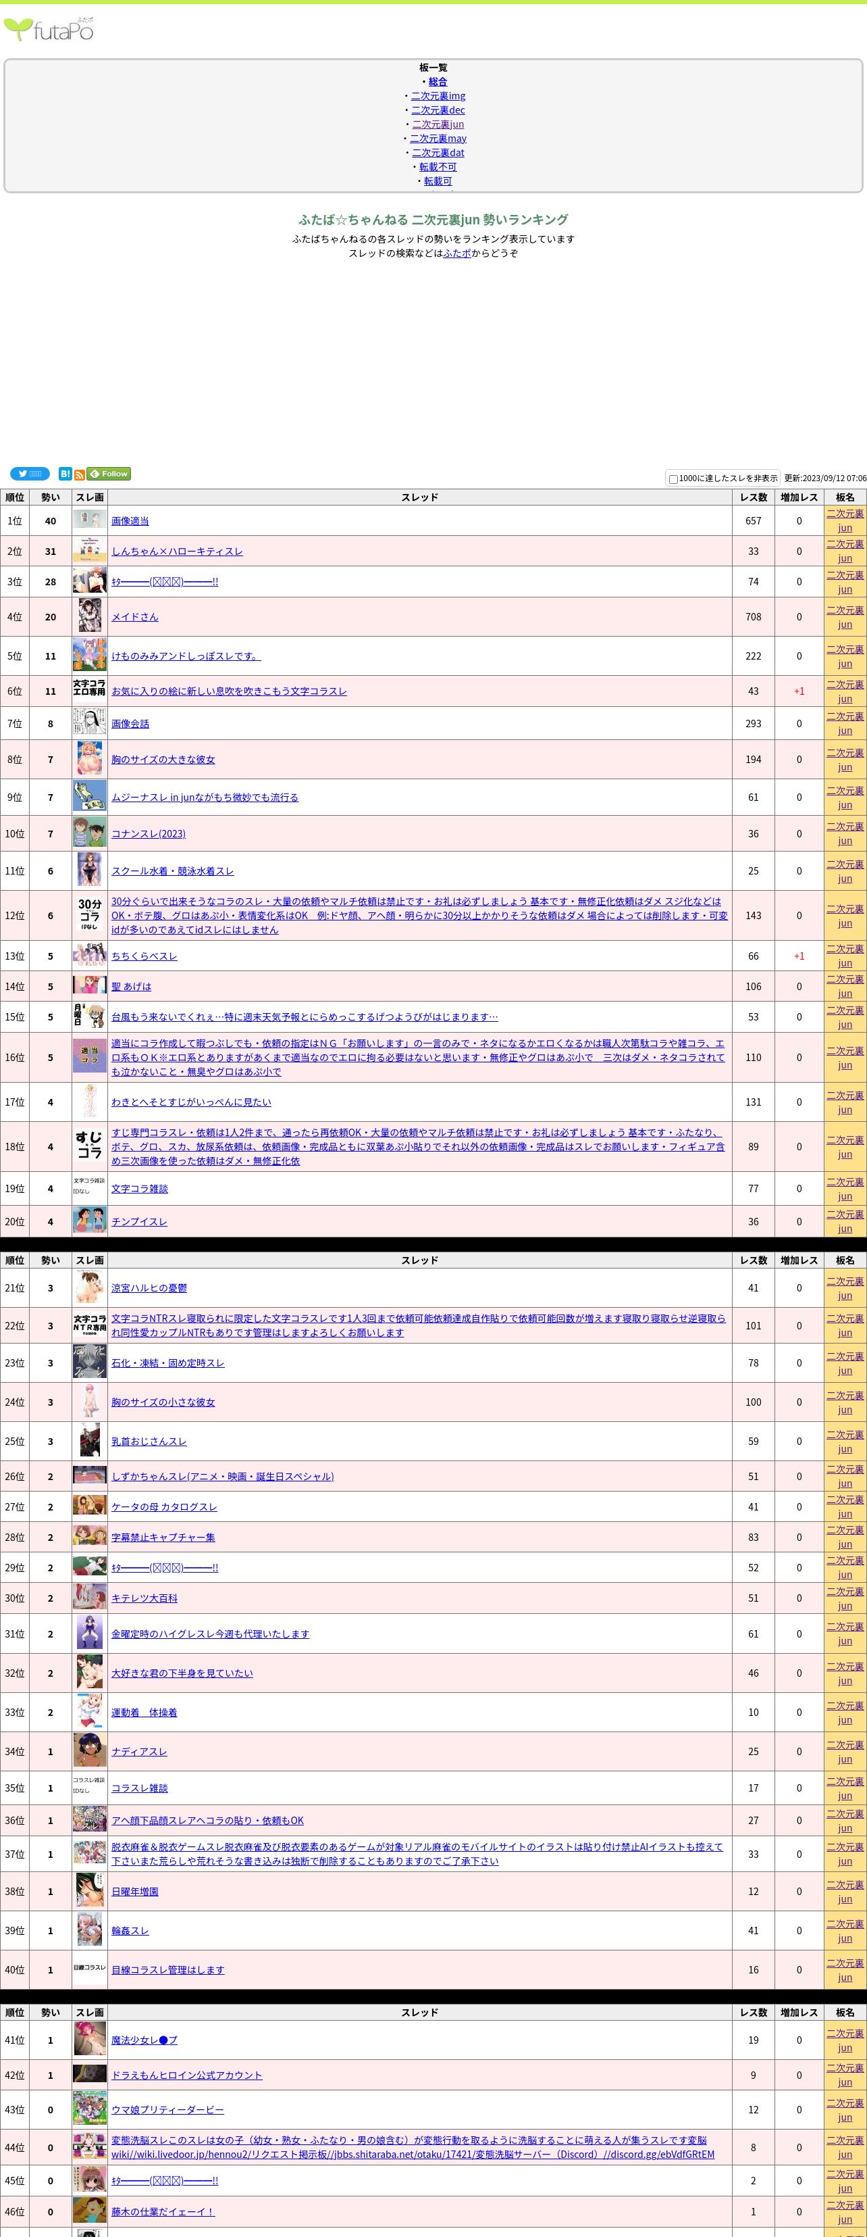Click the futaPo logo
The width and height of the screenshot is (867, 2237).
point(49,30)
